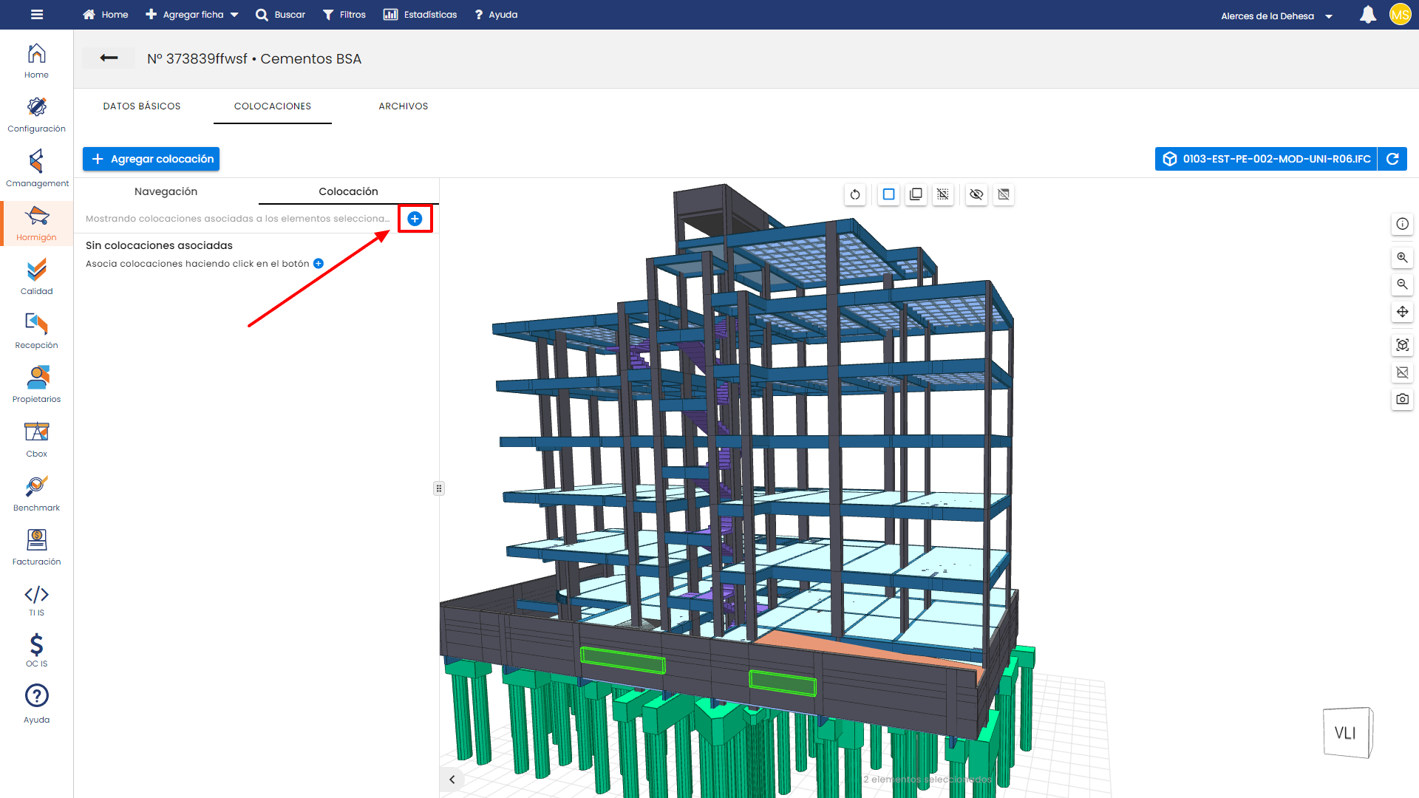Click the zoom in magnifier icon
Viewport: 1419px width, 798px height.
pyautogui.click(x=1402, y=258)
